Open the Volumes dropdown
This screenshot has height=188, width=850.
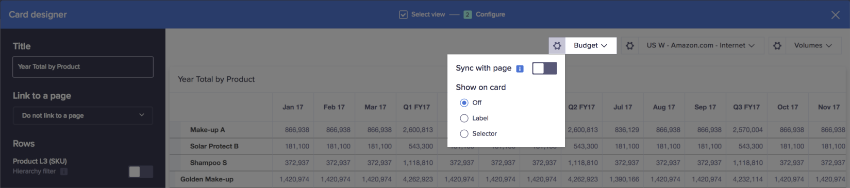point(813,45)
